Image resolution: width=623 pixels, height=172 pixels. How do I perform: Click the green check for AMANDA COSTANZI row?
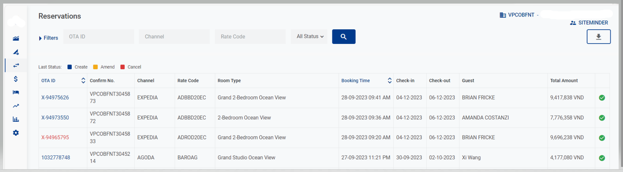click(x=602, y=118)
